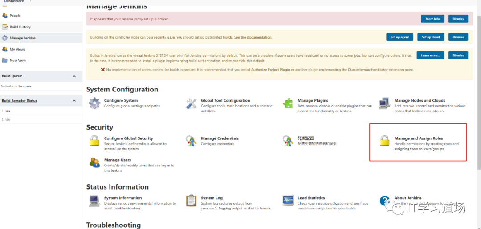The height and width of the screenshot is (229, 481).
Task: Open the Manage Credentials title link
Action: pyautogui.click(x=220, y=138)
